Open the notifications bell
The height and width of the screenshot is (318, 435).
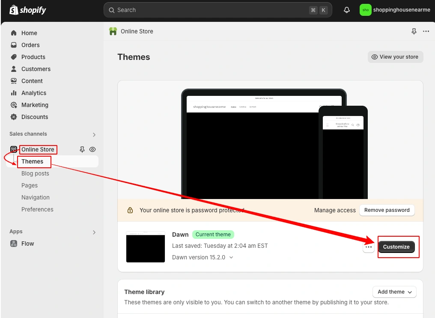click(x=347, y=10)
